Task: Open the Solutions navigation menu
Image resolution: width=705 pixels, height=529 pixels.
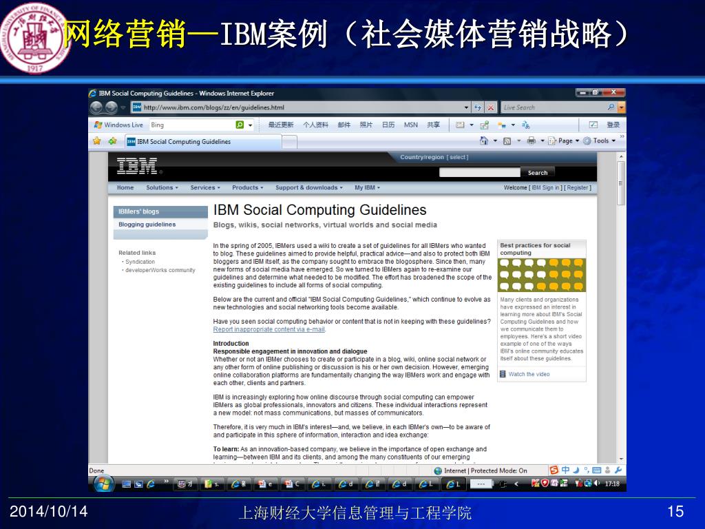Action: pos(162,187)
